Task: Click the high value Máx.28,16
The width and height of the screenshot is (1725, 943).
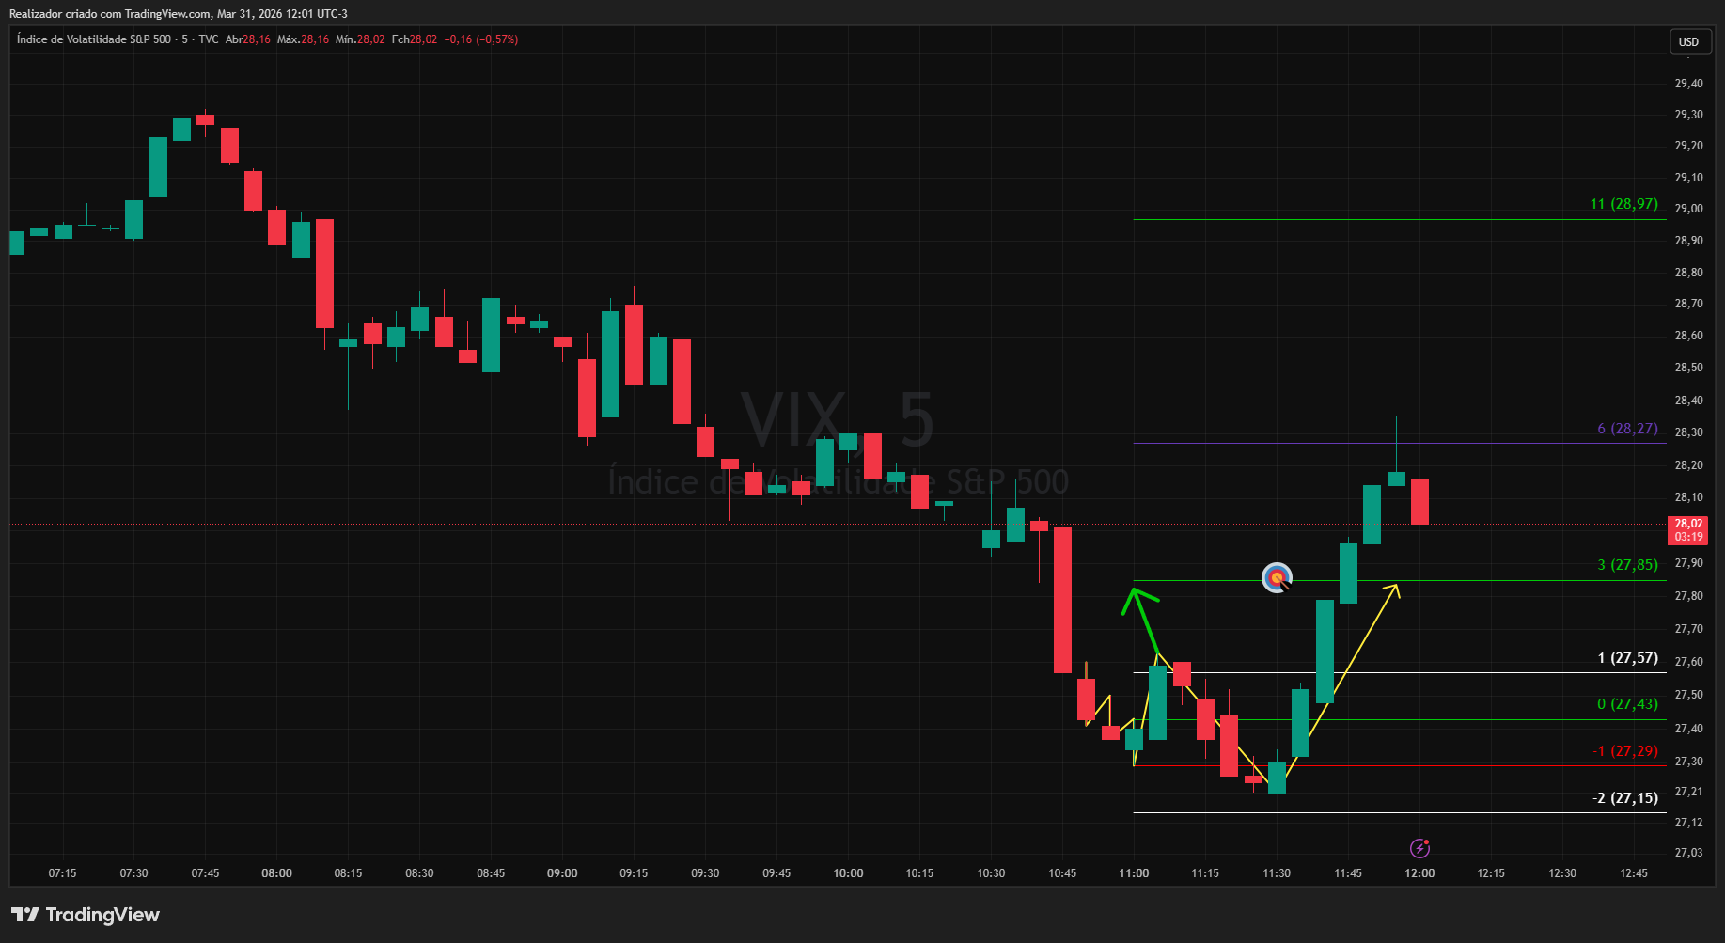Action: (x=303, y=39)
